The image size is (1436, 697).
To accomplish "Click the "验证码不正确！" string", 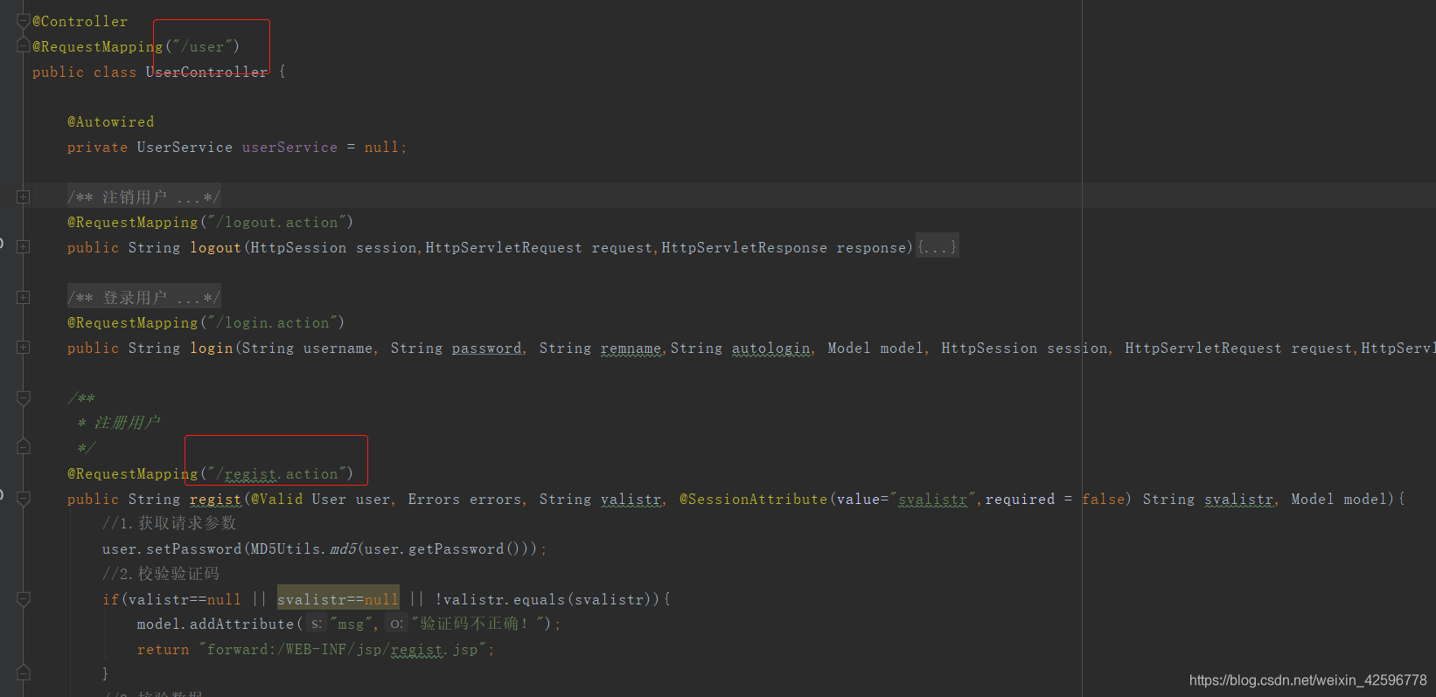I will coord(477,624).
